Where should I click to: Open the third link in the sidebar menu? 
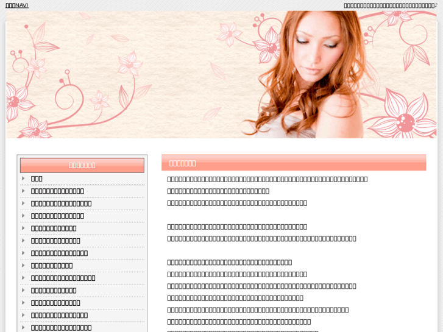(x=61, y=203)
